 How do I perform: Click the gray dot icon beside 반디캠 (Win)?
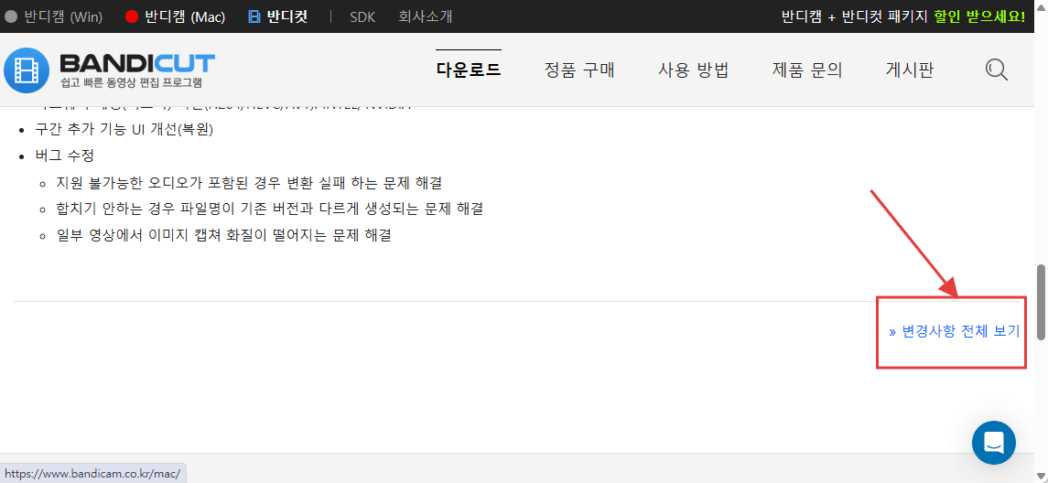click(11, 16)
